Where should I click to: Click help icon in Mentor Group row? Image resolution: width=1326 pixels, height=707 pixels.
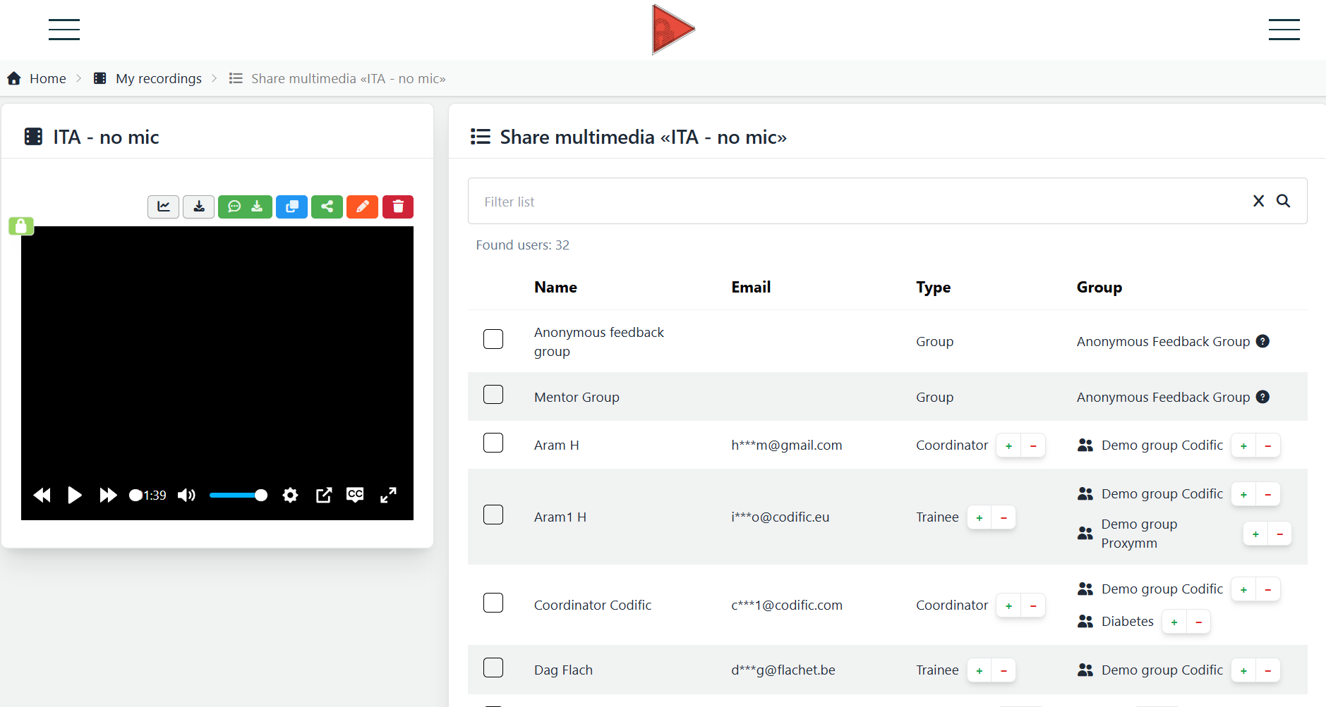point(1263,397)
